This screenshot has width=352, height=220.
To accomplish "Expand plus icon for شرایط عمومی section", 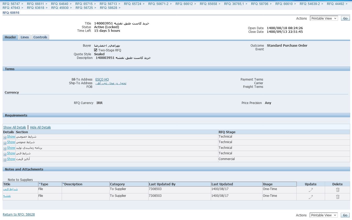I will (5, 143).
